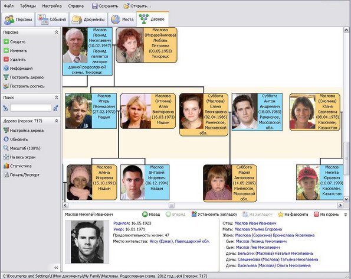
Task: Select Маслова (Муравейникова) Любовь Петровна card
Action: click(x=147, y=45)
